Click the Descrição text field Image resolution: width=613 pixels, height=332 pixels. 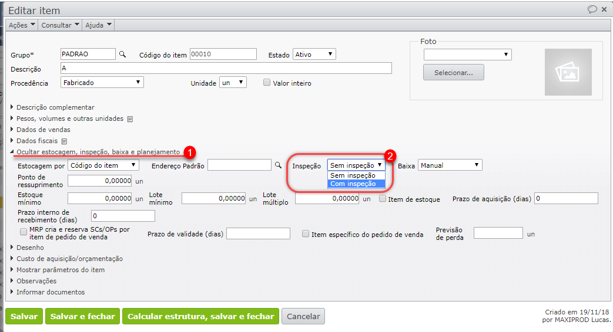[x=226, y=68]
